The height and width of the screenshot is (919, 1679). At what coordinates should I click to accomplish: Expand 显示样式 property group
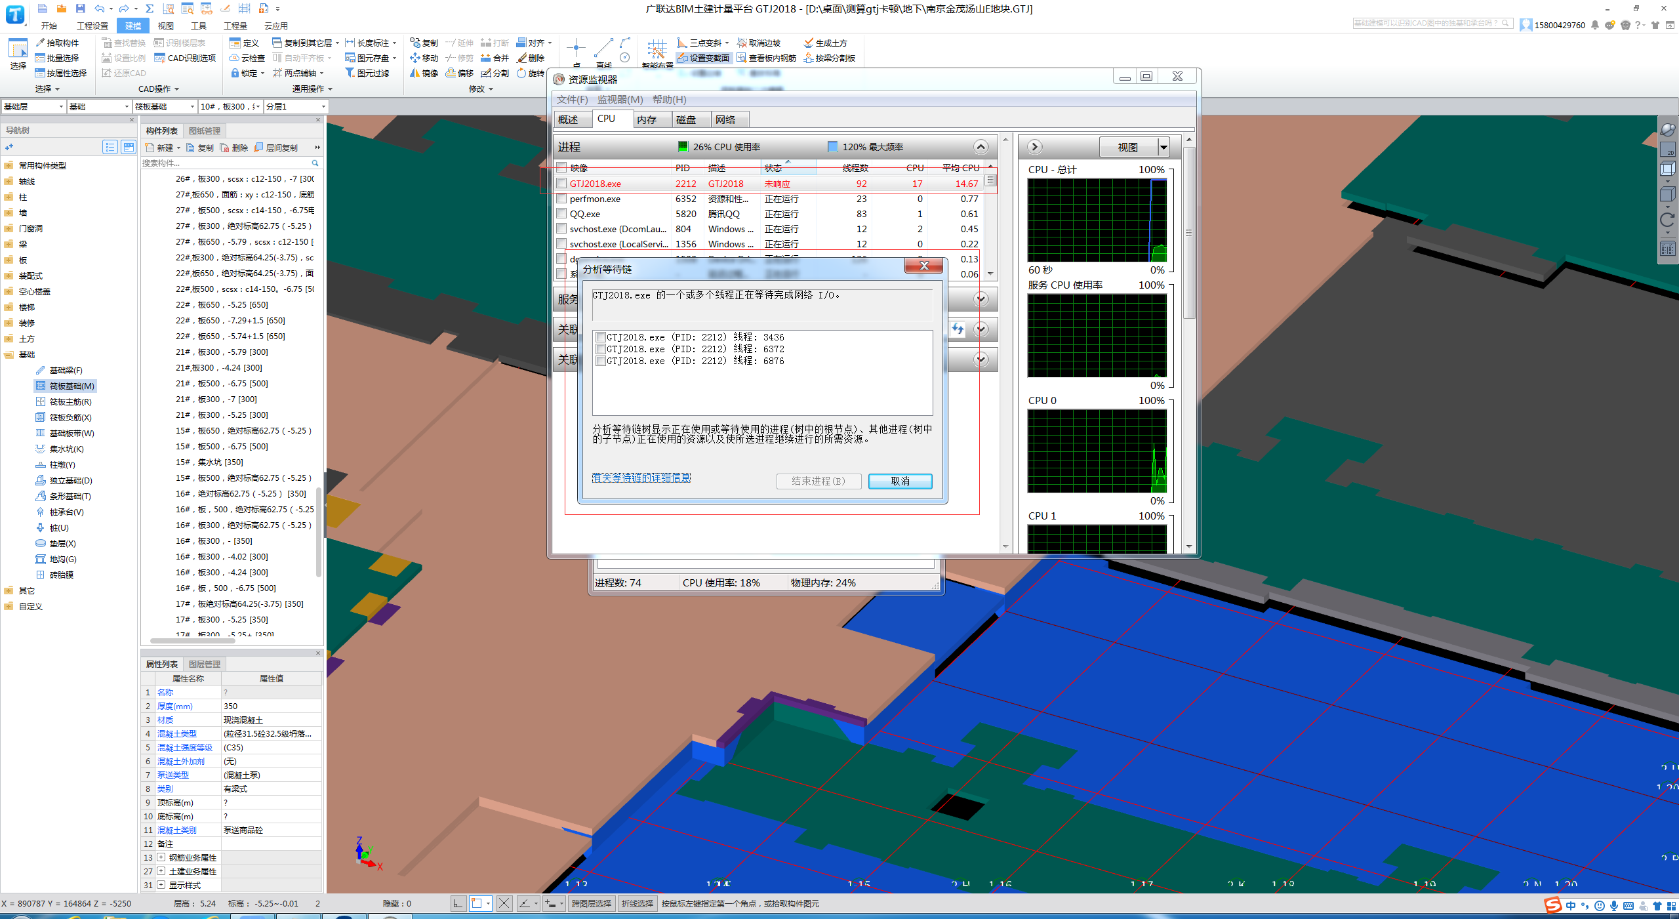pyautogui.click(x=161, y=885)
